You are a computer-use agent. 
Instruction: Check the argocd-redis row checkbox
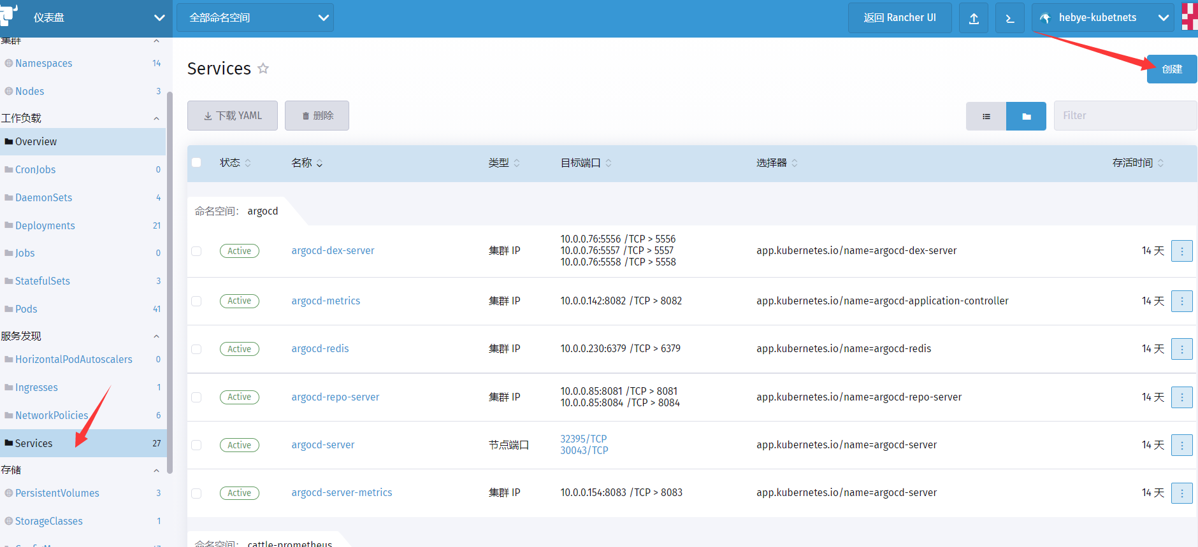(196, 349)
